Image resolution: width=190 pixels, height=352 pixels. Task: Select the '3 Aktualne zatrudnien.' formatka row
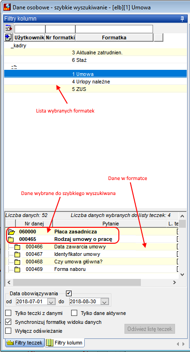[x=95, y=53]
